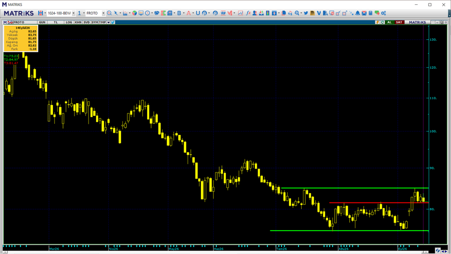Click the red SAT sell button
Viewport: 451px width, 254px height.
pos(399,22)
